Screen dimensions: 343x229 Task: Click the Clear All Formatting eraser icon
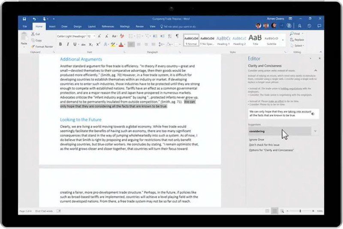click(x=122, y=36)
